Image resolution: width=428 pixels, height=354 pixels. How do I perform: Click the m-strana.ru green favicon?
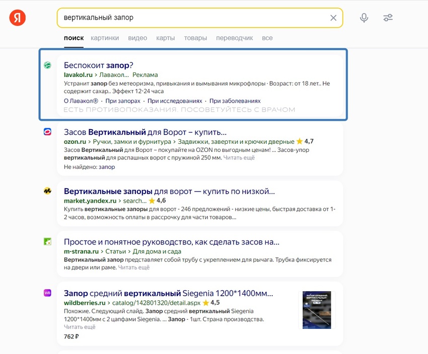point(48,243)
